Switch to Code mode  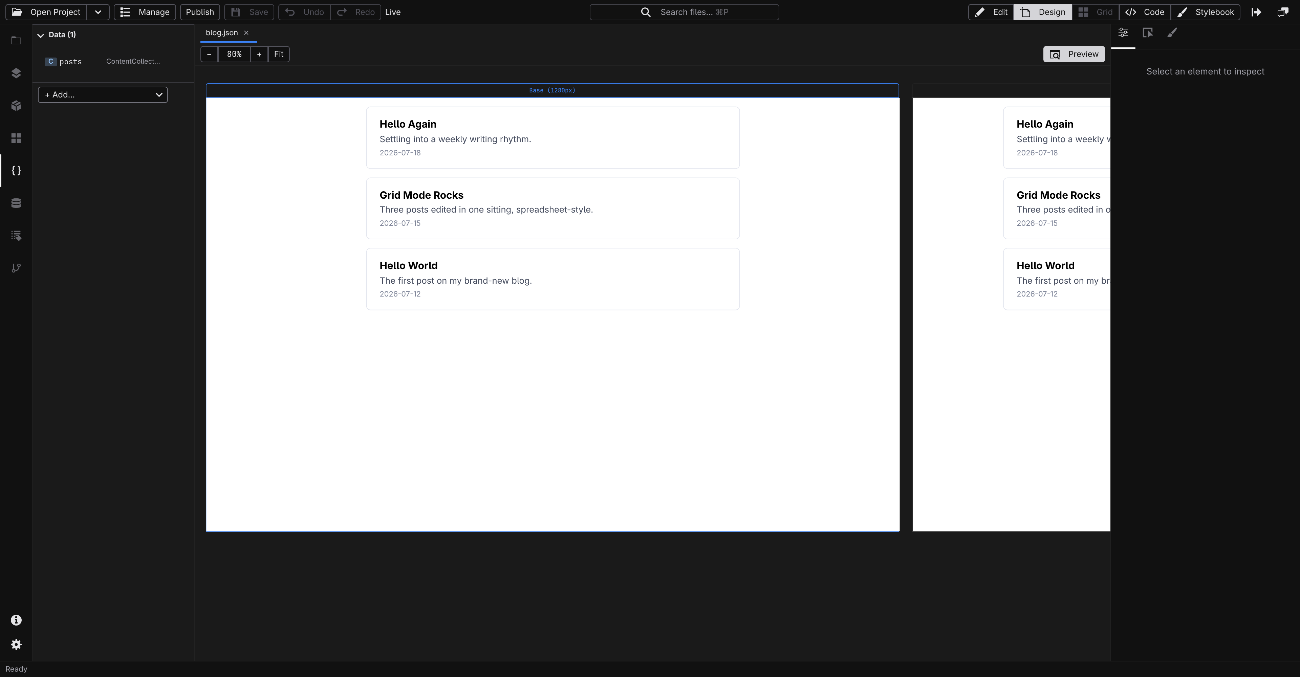pos(1145,12)
